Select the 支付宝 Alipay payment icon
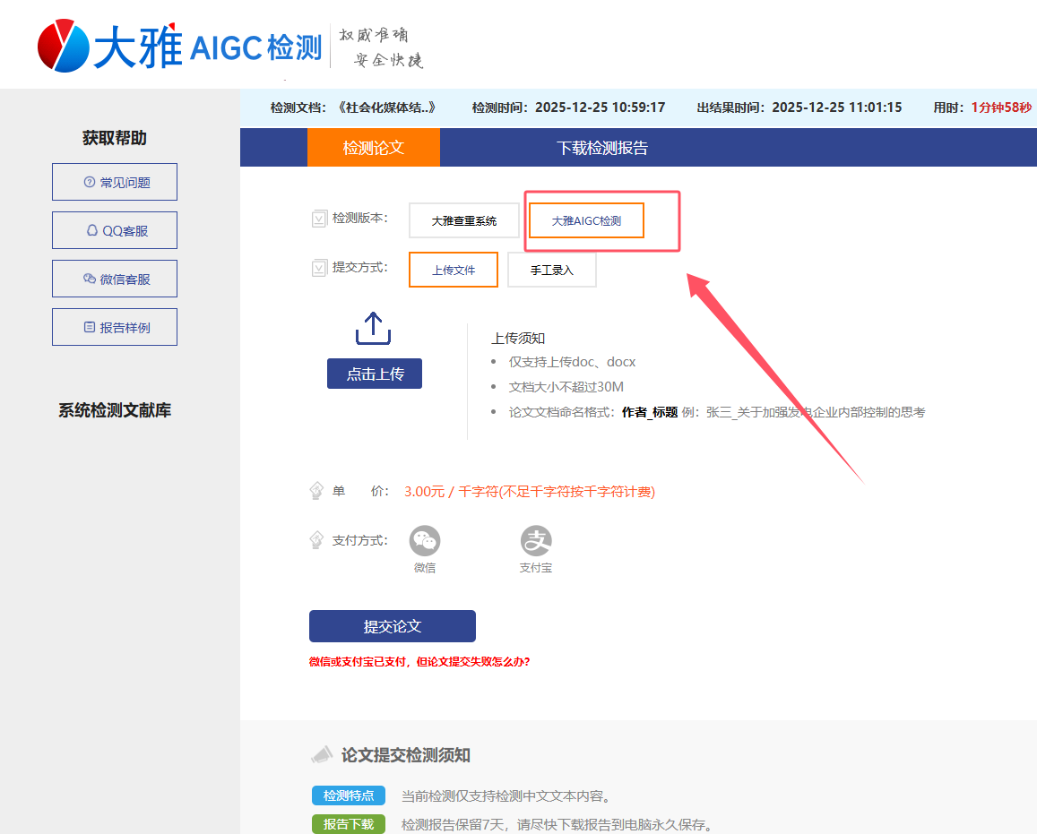The width and height of the screenshot is (1037, 834). point(535,539)
